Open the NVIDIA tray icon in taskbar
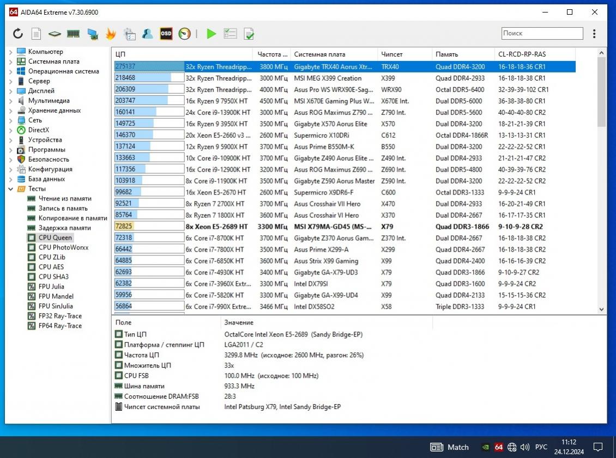This screenshot has width=616, height=458. pos(485,447)
